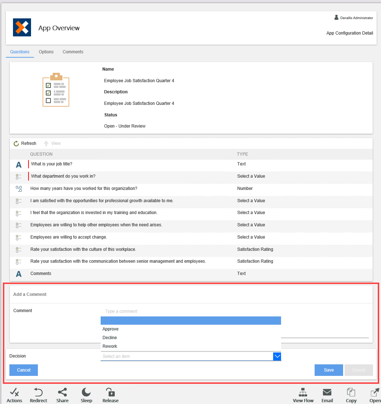Click the Release padlock icon
This screenshot has width=381, height=404.
(110, 392)
